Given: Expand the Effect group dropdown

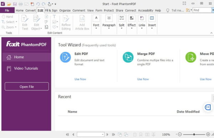Looking at the screenshot, I should (x=132, y=22).
